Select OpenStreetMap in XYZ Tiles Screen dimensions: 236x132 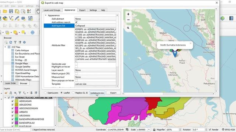[22, 73]
